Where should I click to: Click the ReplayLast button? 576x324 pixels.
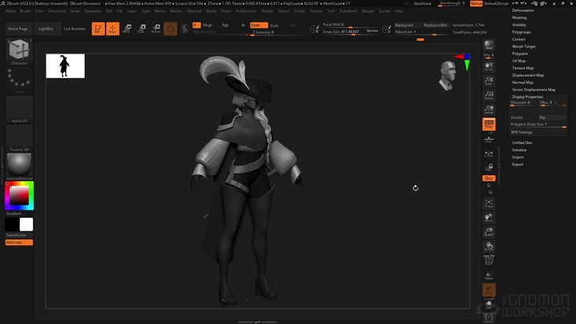[407, 25]
